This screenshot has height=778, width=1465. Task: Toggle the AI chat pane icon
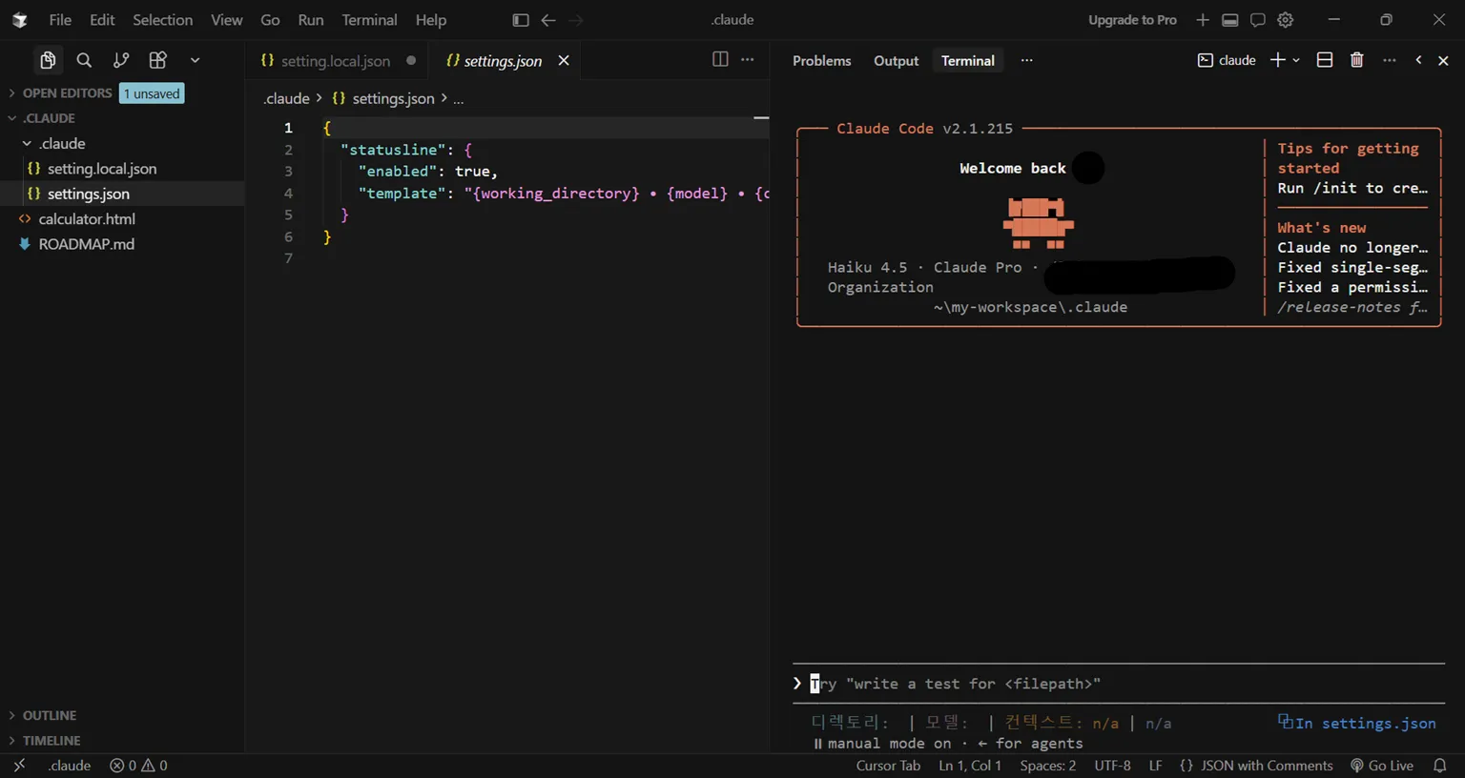(1258, 20)
